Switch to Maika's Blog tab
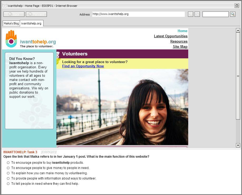Viewport: 242px width, 195px height. (11, 23)
